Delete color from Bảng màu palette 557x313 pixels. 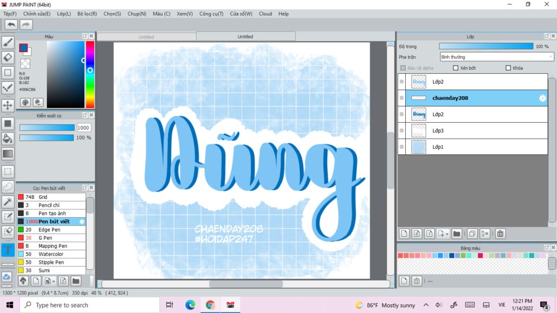pos(417,281)
